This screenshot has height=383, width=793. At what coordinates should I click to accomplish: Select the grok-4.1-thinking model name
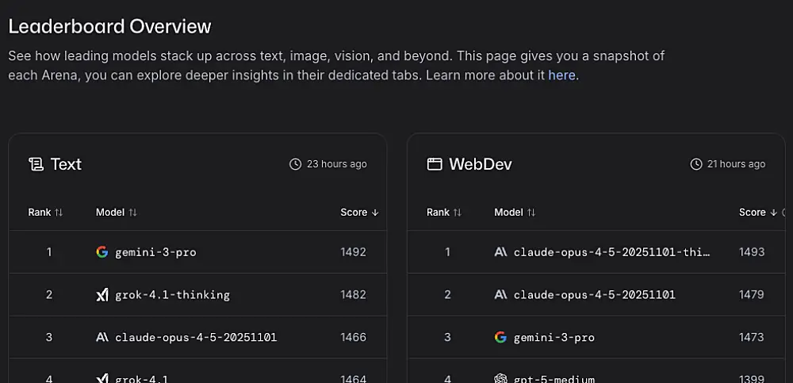[172, 295]
